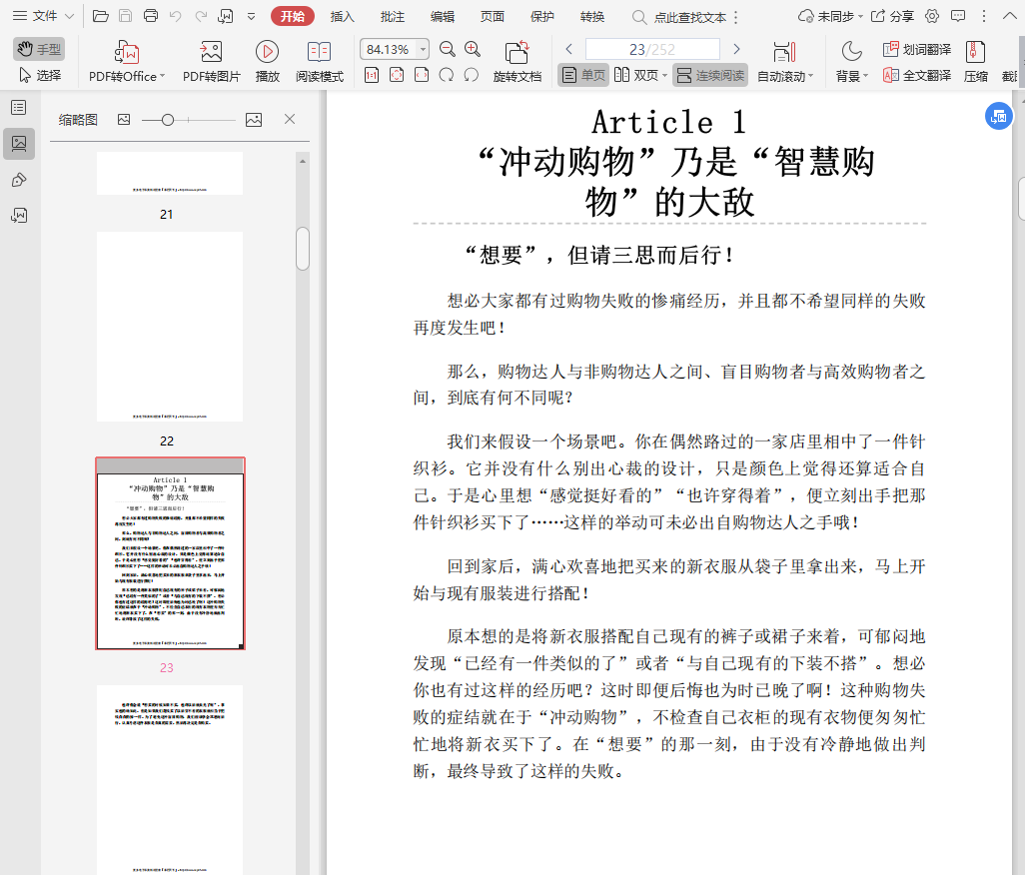The height and width of the screenshot is (875, 1025).
Task: Click the zoom in magnifier icon
Action: point(473,50)
